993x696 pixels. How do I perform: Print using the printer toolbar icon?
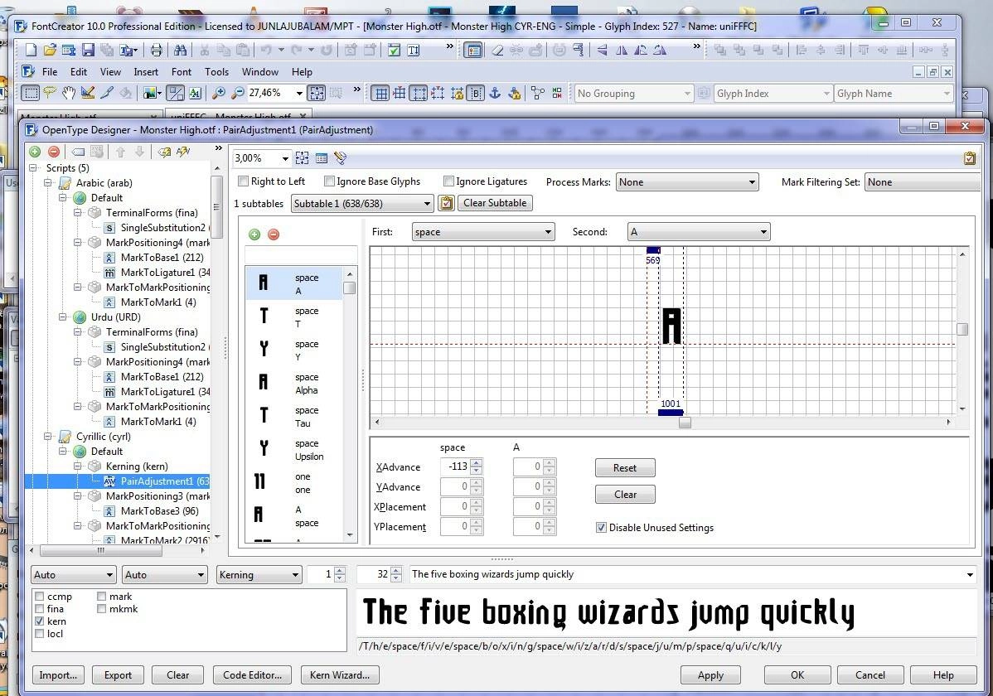[x=156, y=50]
